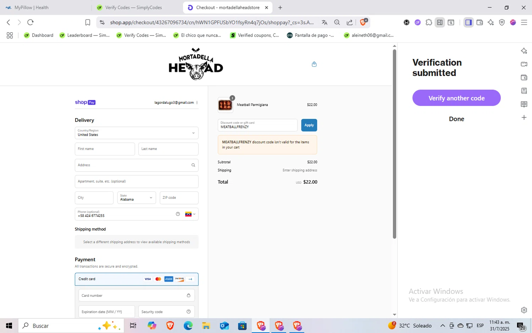Open the sidebar settings gear icon
Viewport: 532px width, 333px height.
(524, 310)
